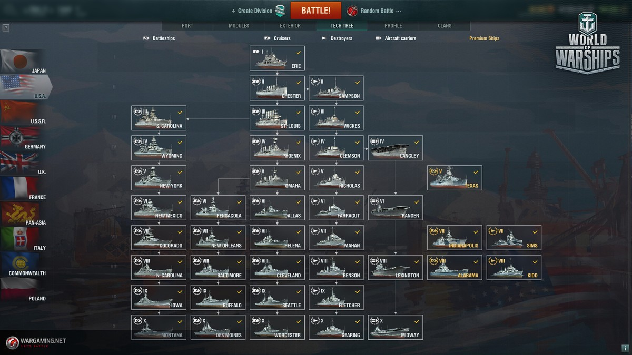Click the info icon in bottom corner

pyautogui.click(x=625, y=348)
